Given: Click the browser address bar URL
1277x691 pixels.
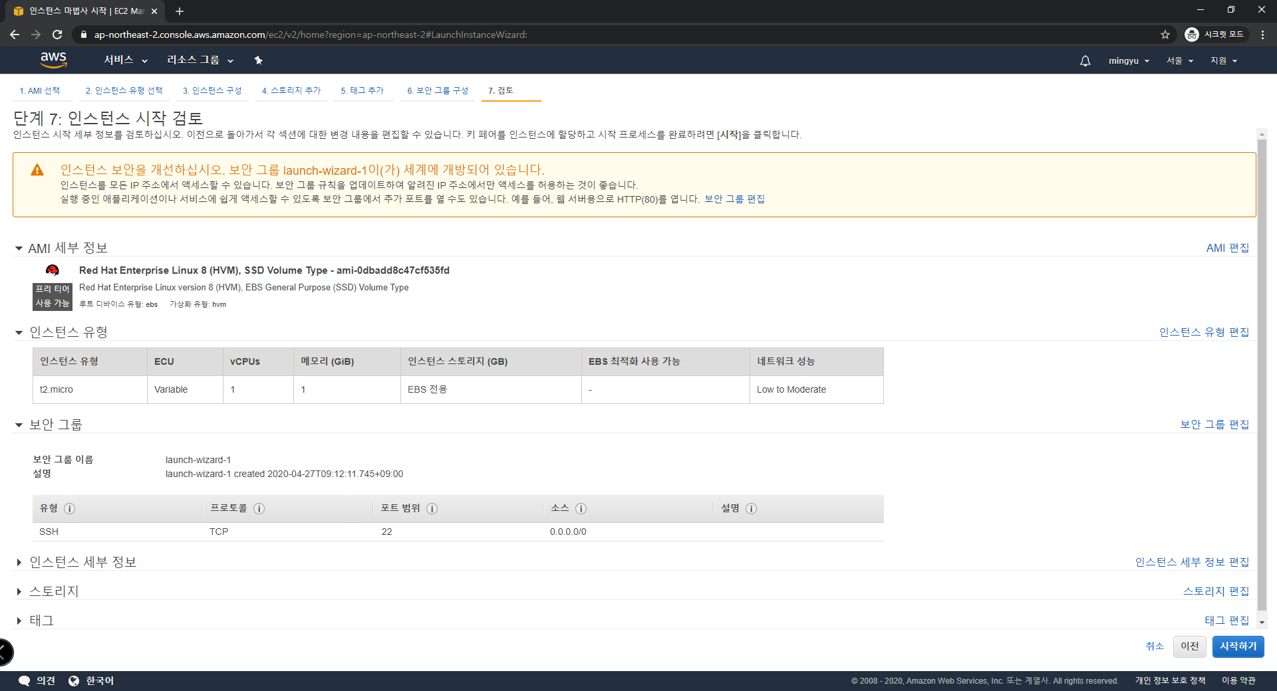Looking at the screenshot, I should 311,35.
